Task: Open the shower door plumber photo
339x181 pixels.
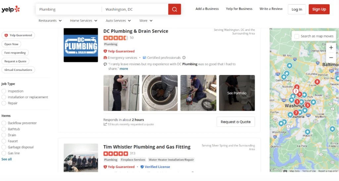Action: (x=121, y=93)
